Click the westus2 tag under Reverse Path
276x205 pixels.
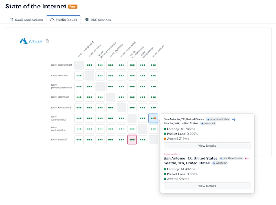click(220, 163)
